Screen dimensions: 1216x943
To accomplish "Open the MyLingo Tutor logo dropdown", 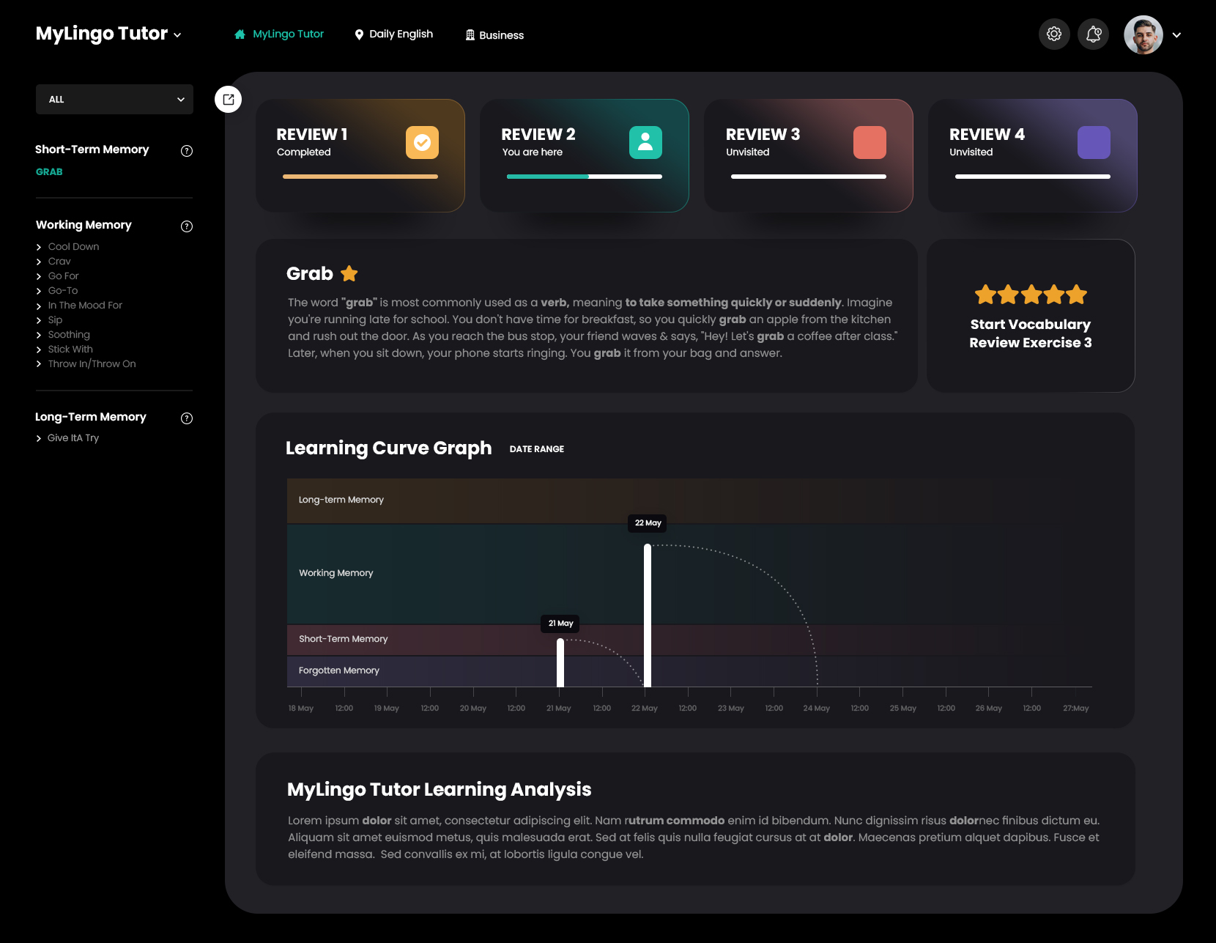I will click(x=108, y=34).
